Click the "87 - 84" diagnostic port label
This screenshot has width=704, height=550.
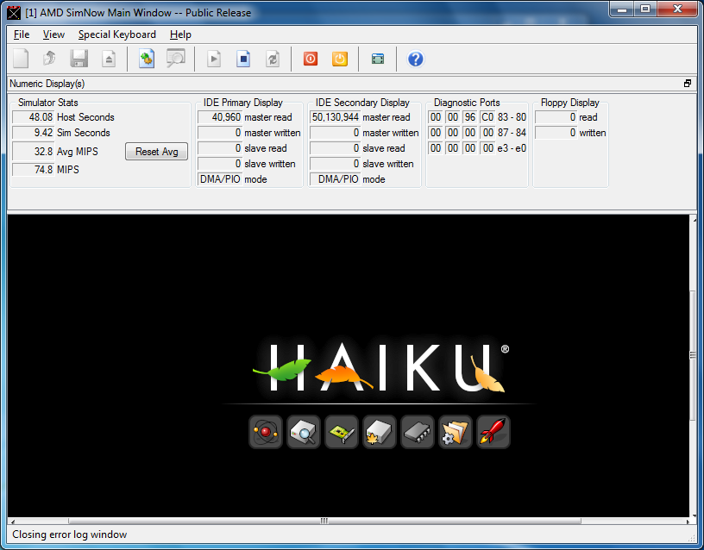(x=512, y=133)
